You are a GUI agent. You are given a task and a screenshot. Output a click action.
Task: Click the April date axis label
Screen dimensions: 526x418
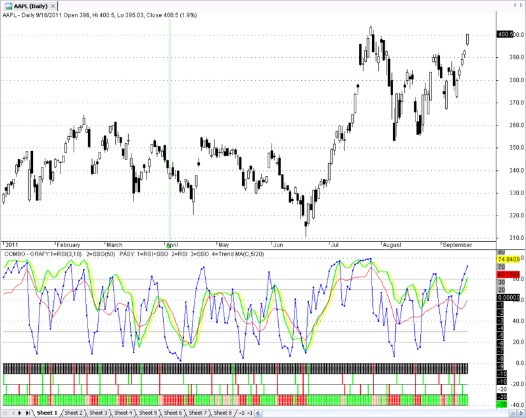pos(172,244)
